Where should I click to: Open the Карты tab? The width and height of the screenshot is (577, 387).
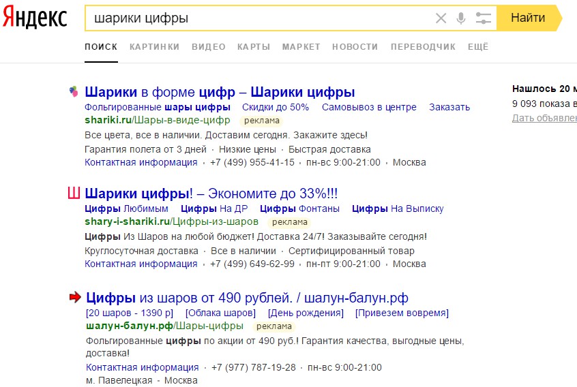pos(254,47)
